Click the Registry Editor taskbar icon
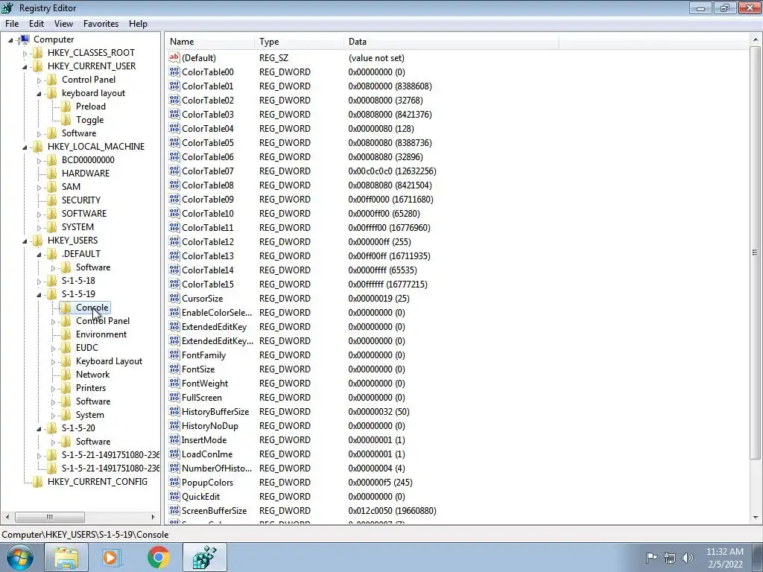The width and height of the screenshot is (763, 572). point(205,557)
